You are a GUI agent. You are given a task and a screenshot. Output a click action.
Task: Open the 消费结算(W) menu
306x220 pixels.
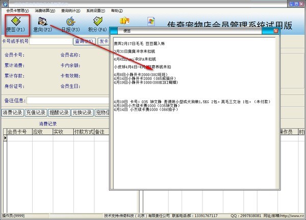[x=45, y=11]
